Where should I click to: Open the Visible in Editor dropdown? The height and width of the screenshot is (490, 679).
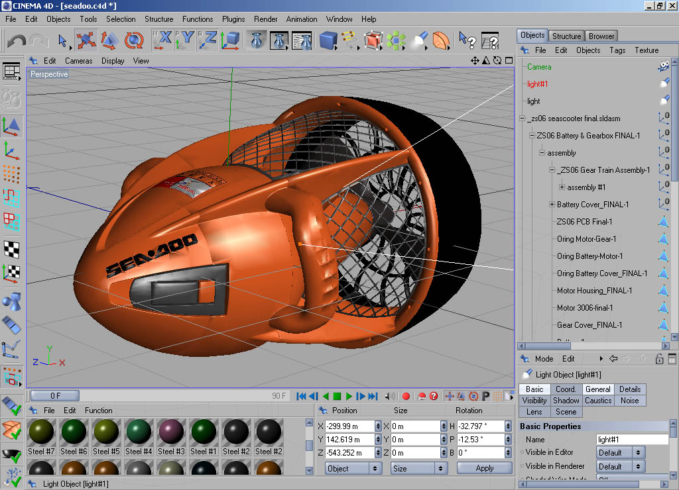tap(620, 452)
